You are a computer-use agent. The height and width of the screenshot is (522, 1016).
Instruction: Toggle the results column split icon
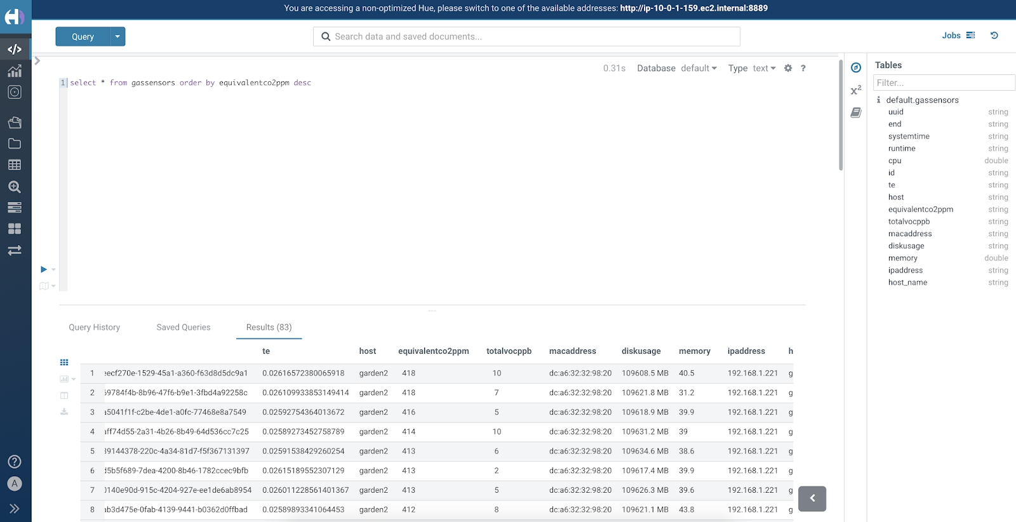pos(64,396)
